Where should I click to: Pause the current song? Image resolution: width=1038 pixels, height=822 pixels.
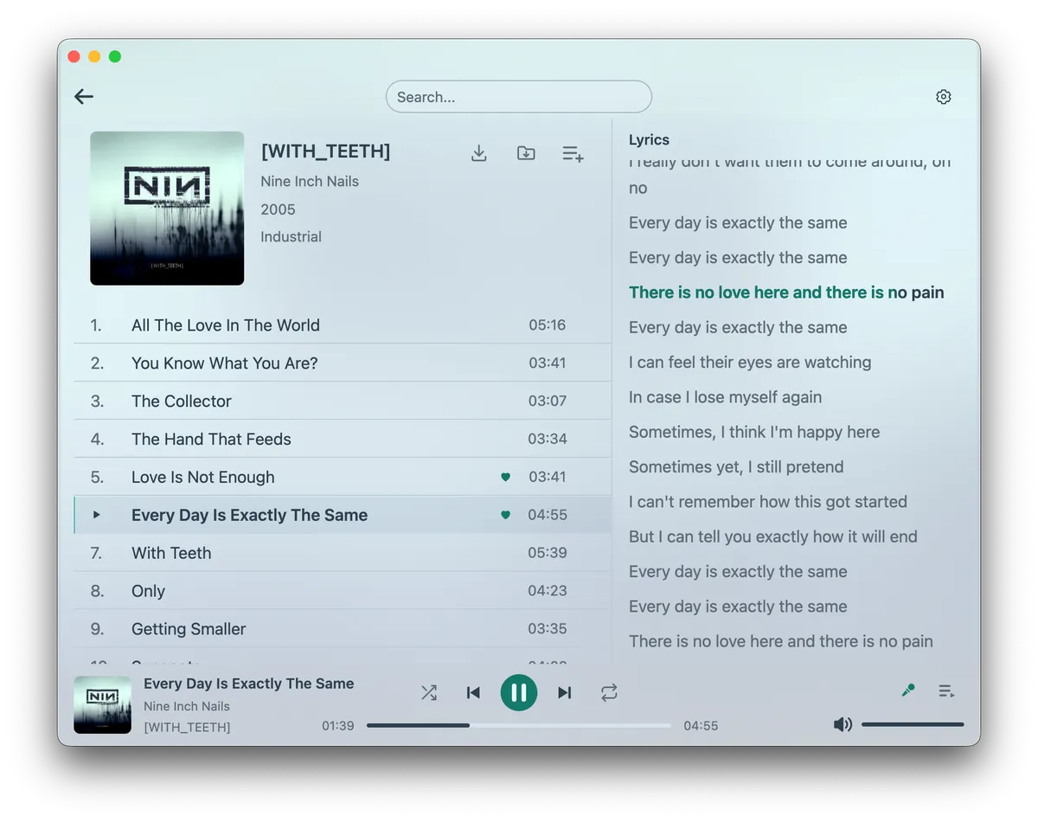[x=519, y=692]
